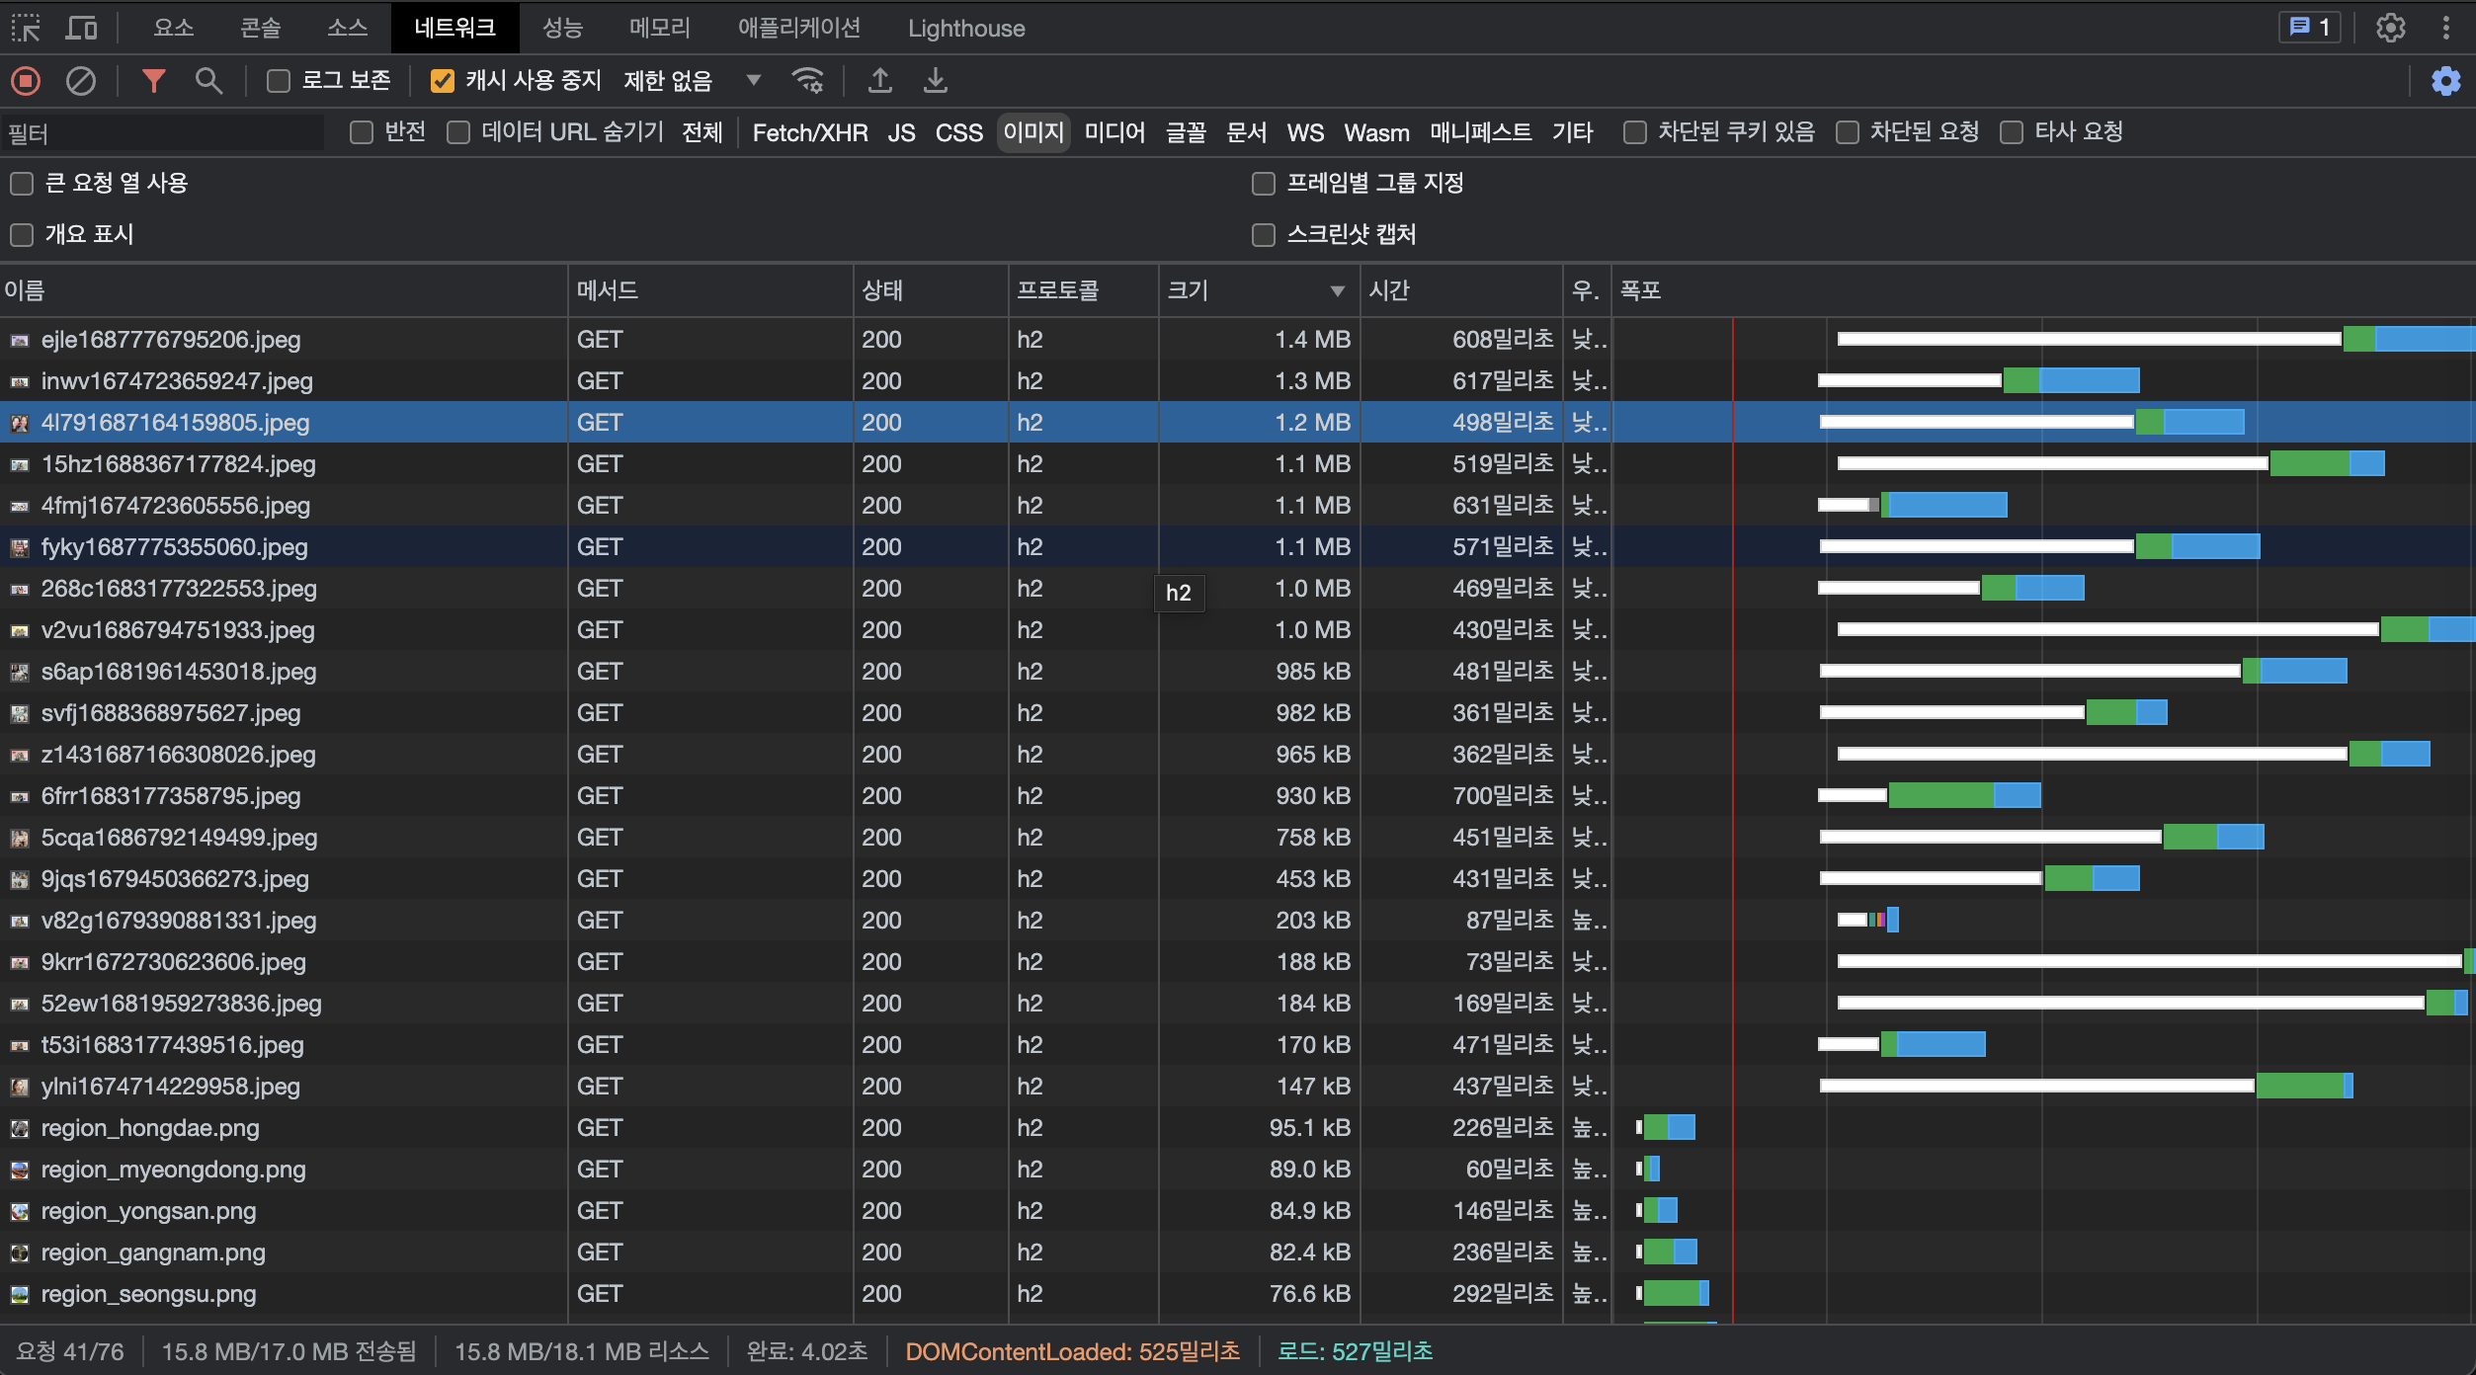Toggle the device toolbar icon

point(81,28)
